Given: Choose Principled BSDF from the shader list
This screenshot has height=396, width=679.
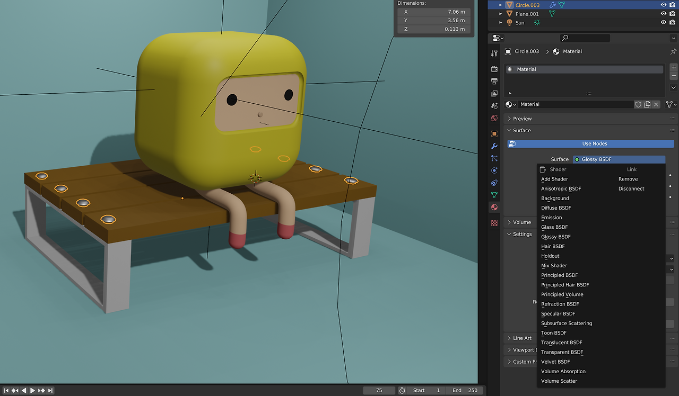Looking at the screenshot, I should (559, 275).
